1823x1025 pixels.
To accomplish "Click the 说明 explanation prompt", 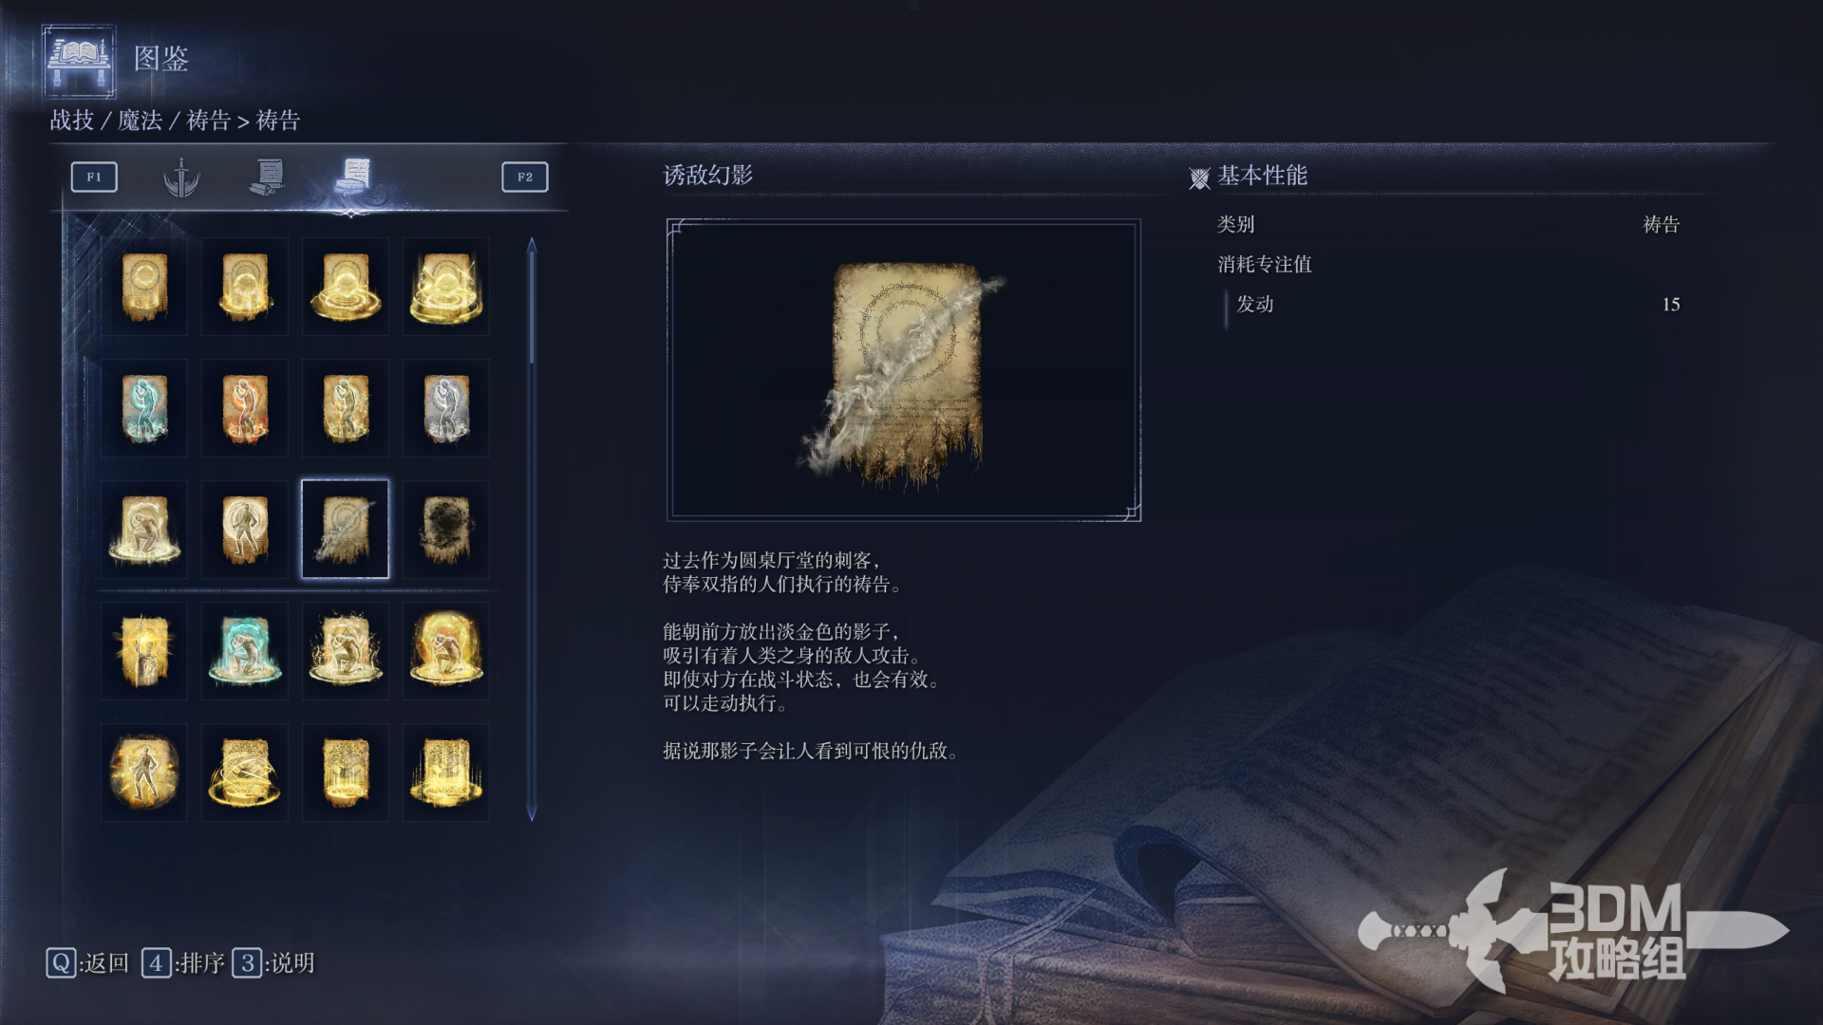I will 273,963.
